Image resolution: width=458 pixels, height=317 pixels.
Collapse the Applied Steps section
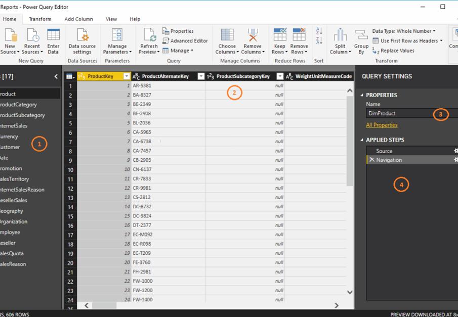tap(362, 140)
